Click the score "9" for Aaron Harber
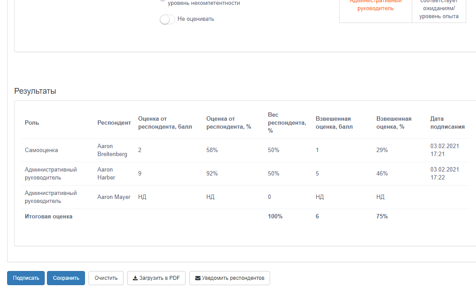476x290 pixels. 139,173
